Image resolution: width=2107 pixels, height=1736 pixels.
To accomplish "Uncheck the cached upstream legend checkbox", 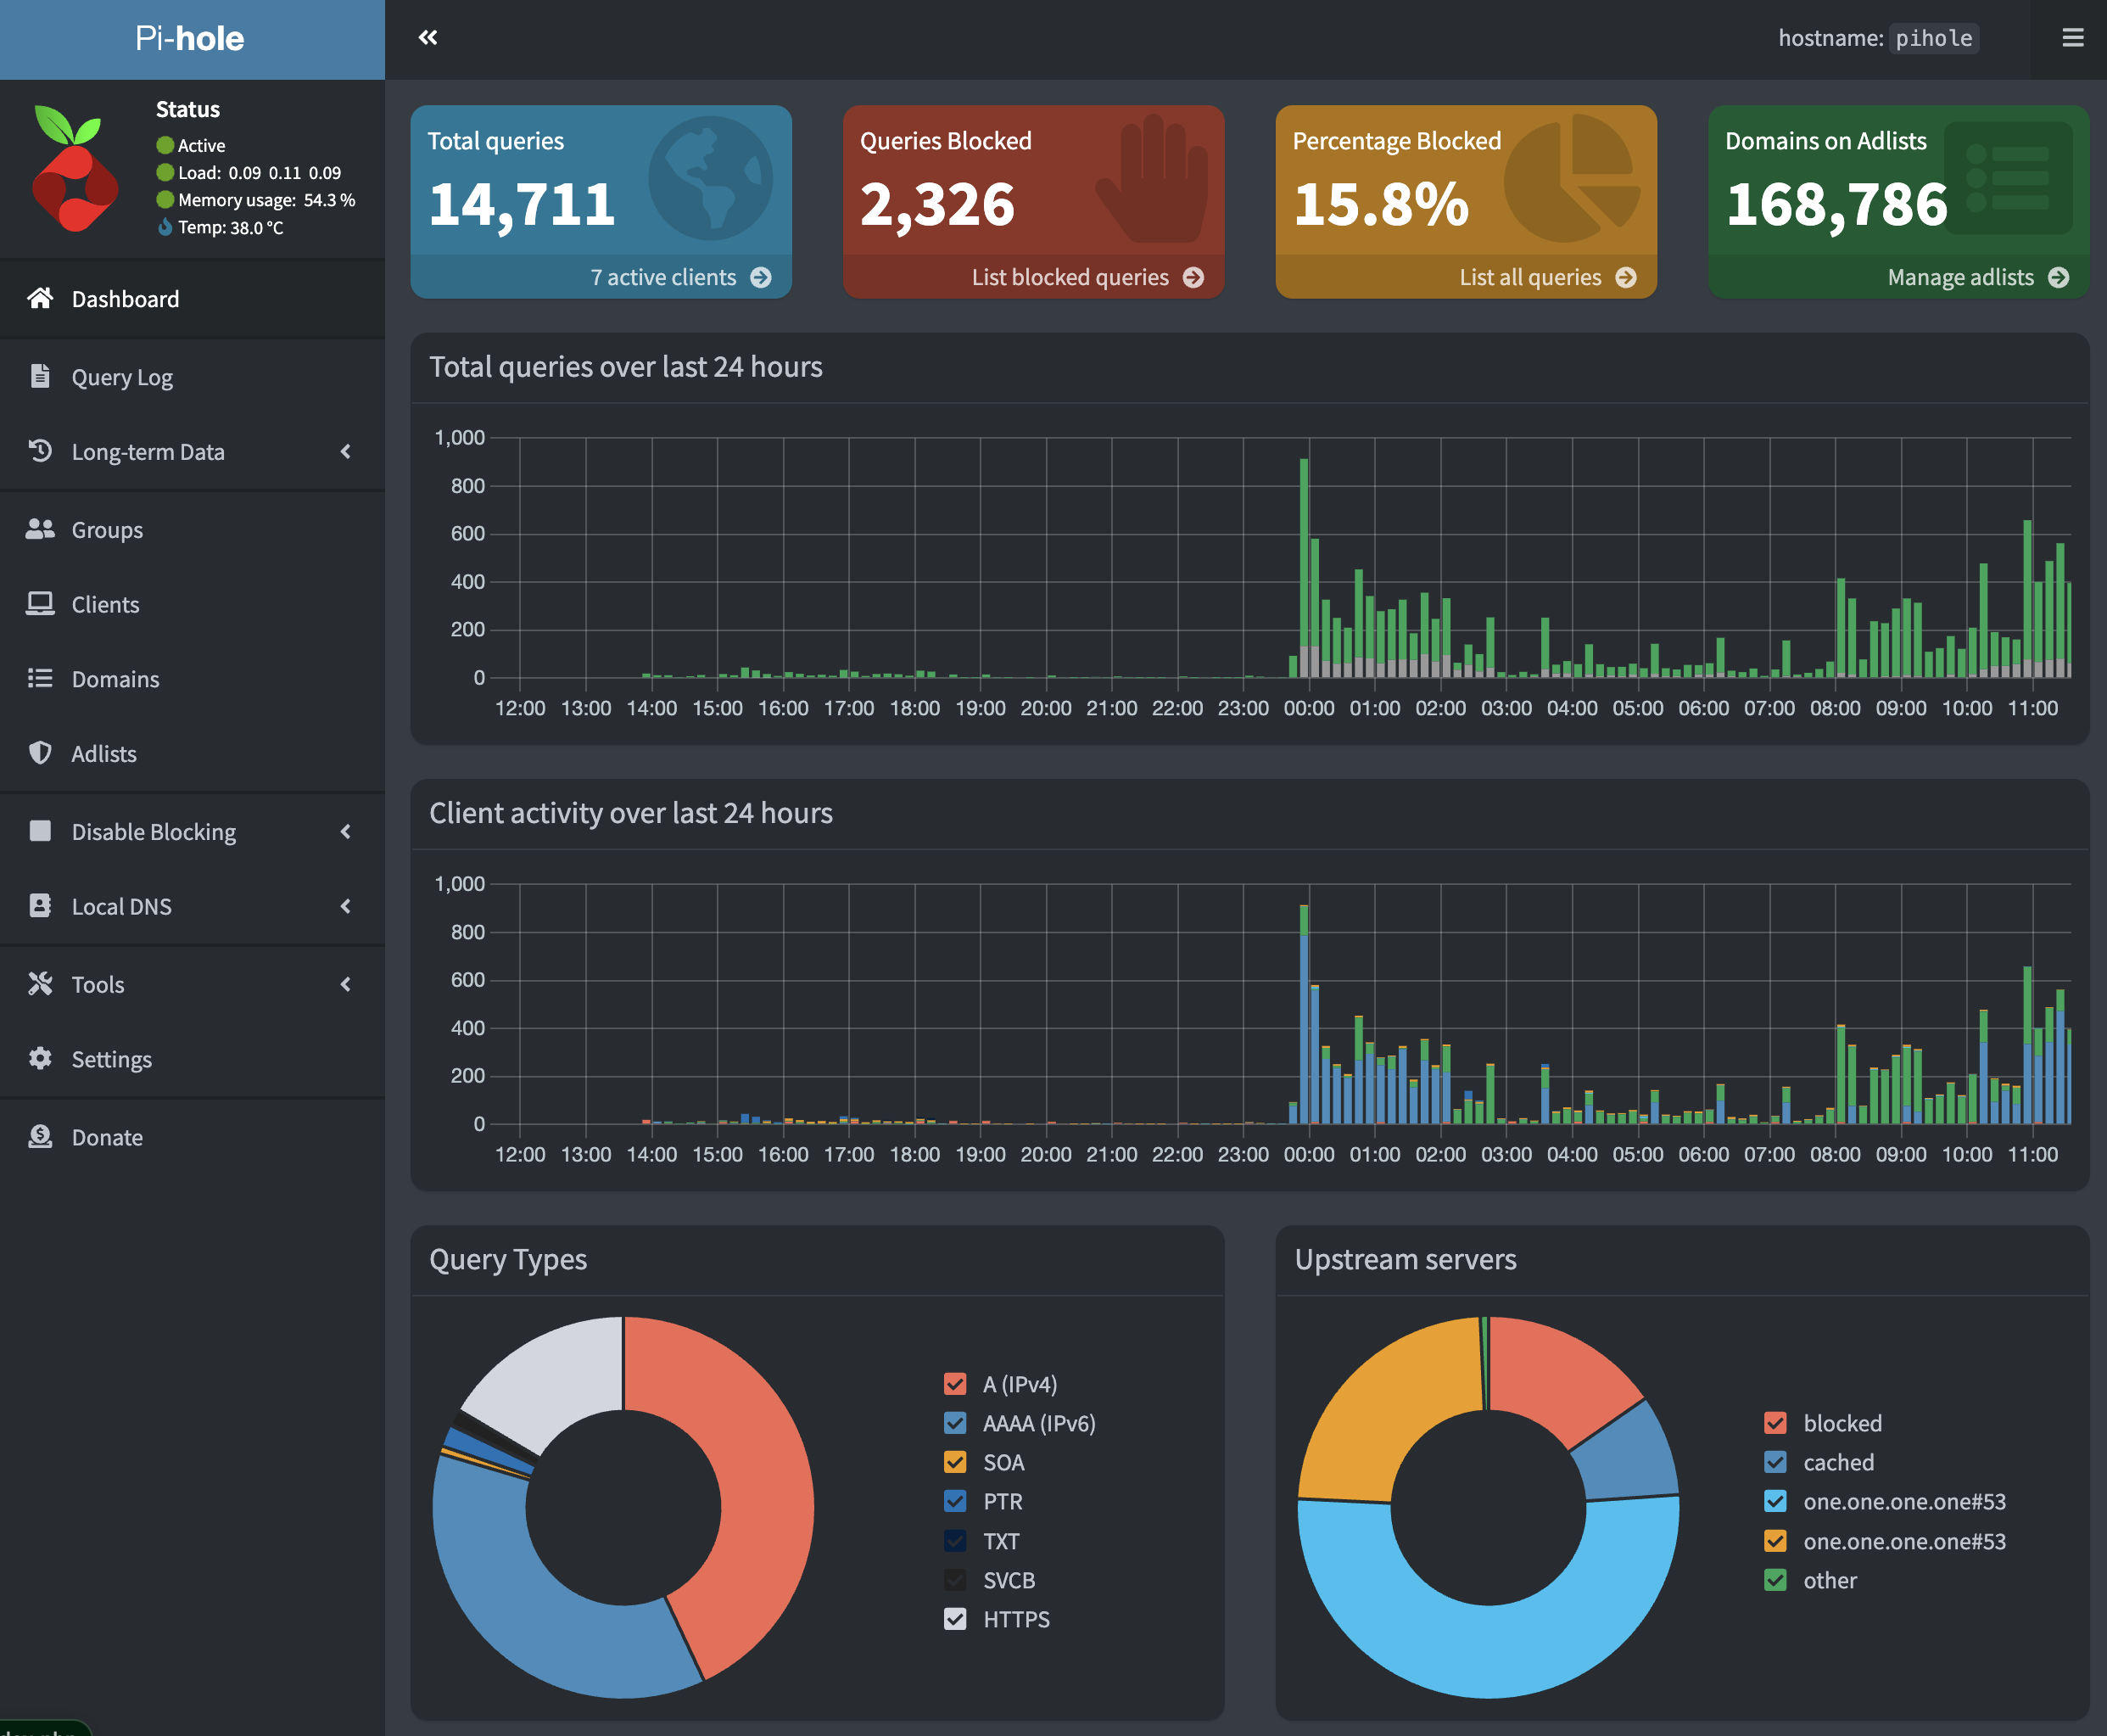I will [x=1775, y=1462].
